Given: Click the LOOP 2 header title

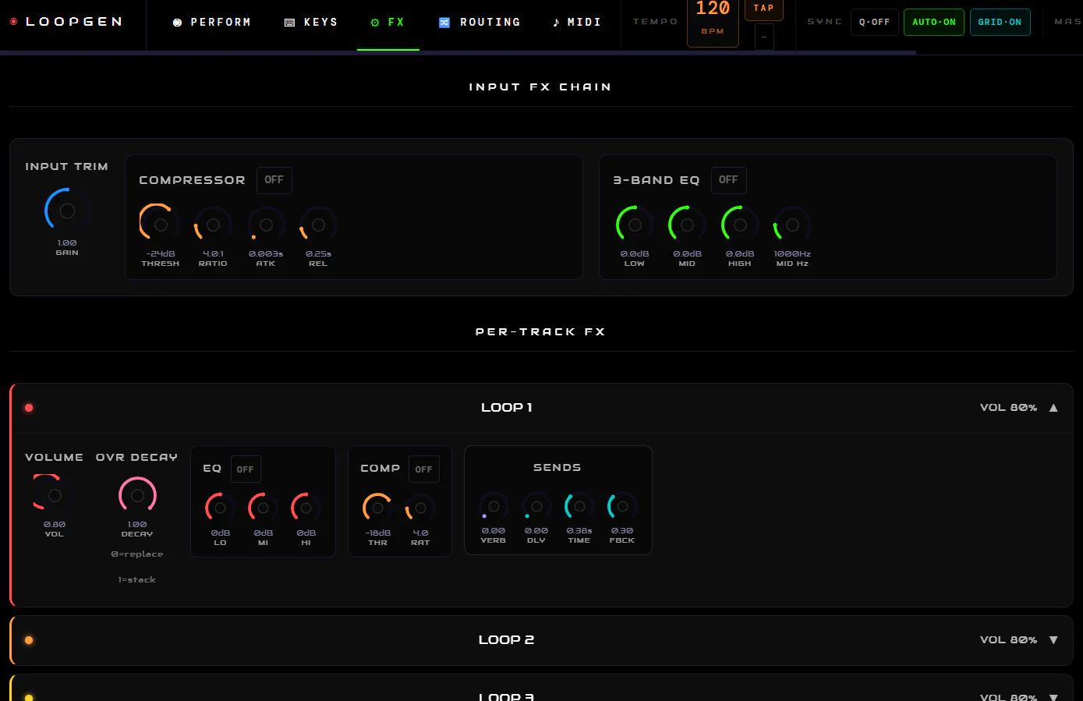Looking at the screenshot, I should click(x=507, y=640).
